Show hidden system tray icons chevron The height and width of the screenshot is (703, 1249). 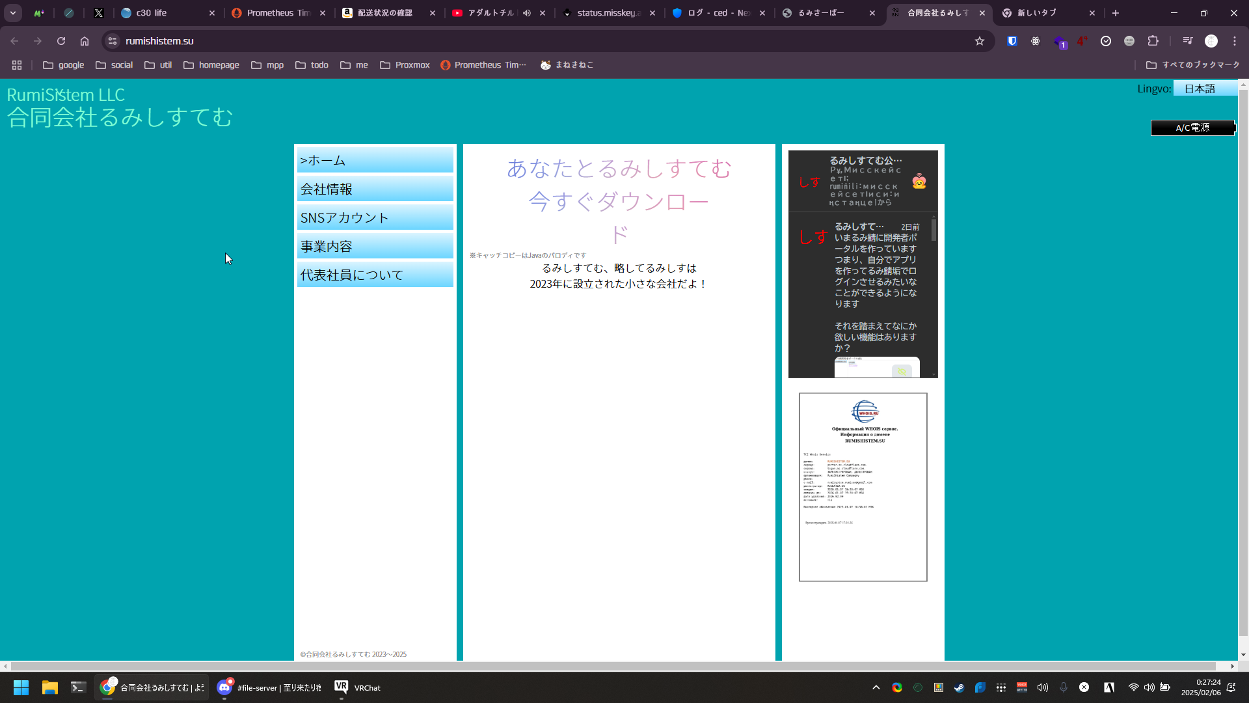876,687
